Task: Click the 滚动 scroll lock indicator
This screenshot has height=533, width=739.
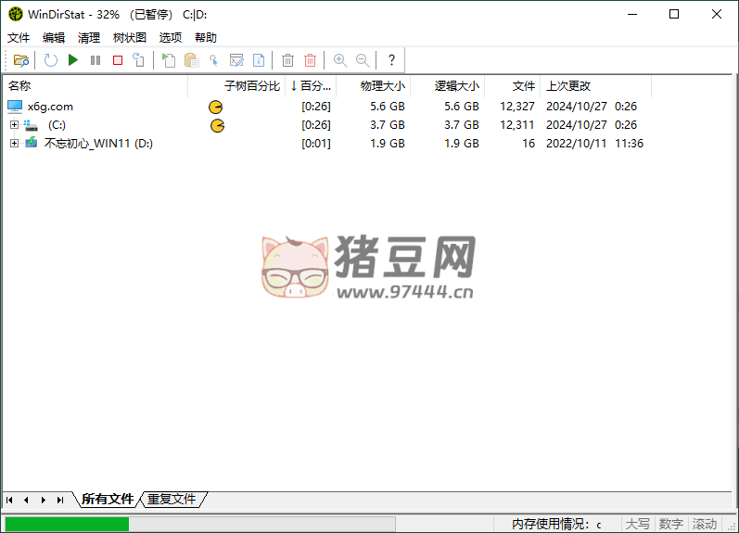Action: 705,524
